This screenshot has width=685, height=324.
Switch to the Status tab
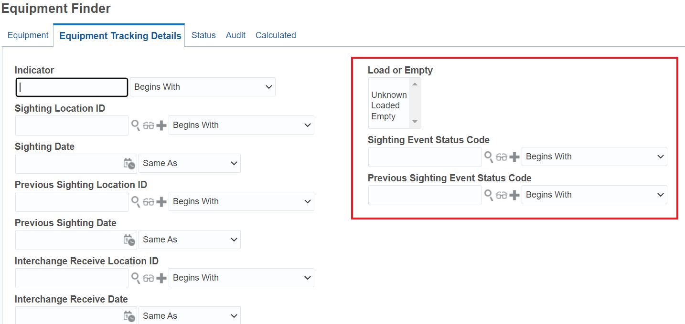tap(203, 35)
